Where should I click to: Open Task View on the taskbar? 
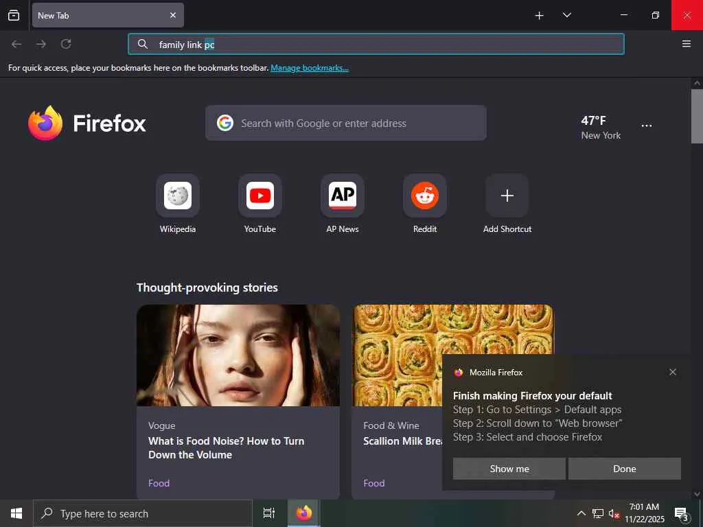pyautogui.click(x=269, y=513)
